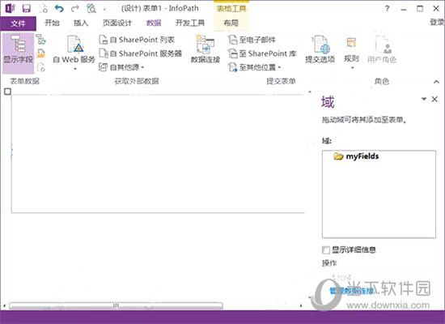Open the 至其他位置 dropdown
The image size is (445, 324).
pos(255,67)
